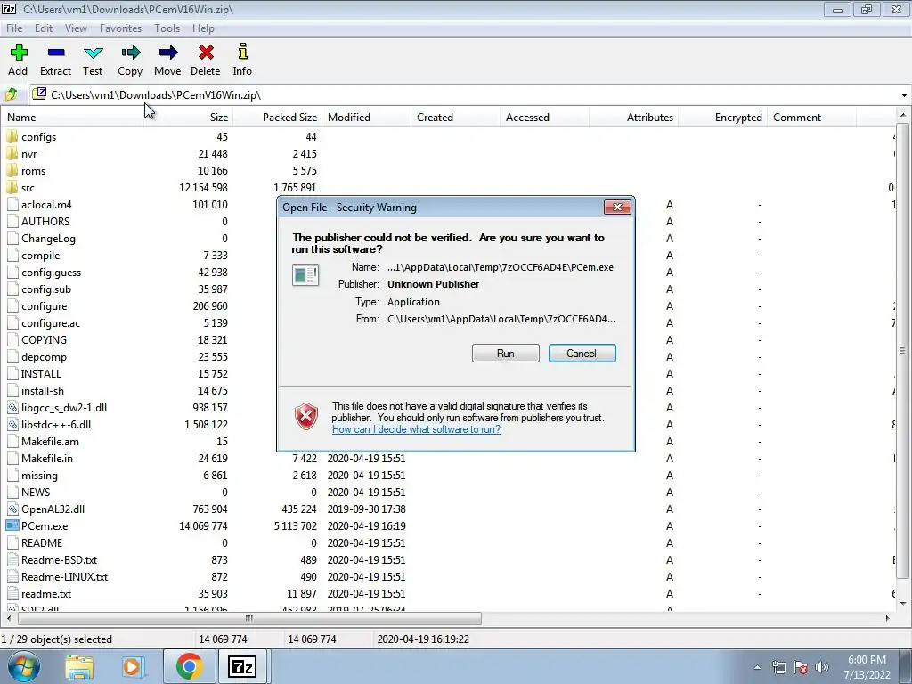
Task: Click the network tray icon
Action: pyautogui.click(x=778, y=667)
